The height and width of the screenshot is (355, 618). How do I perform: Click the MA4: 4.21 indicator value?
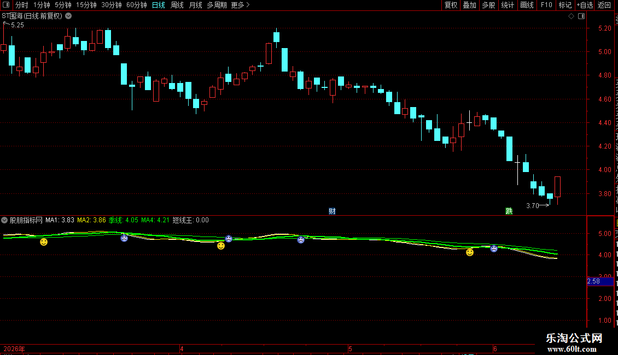(155, 220)
